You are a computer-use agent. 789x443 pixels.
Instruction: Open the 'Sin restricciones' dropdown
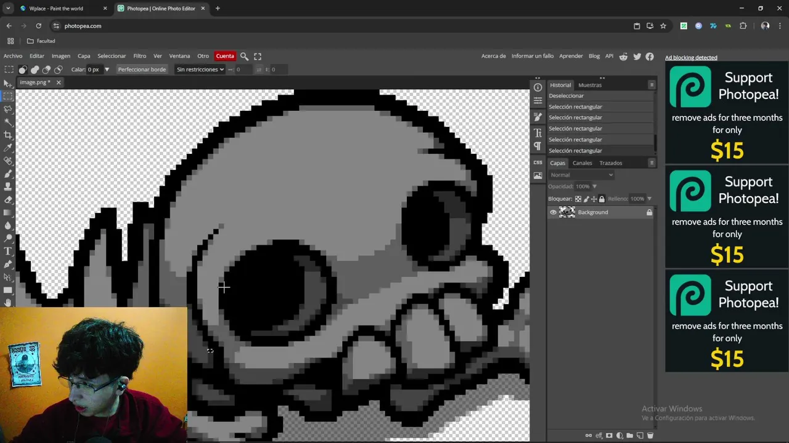coord(200,70)
